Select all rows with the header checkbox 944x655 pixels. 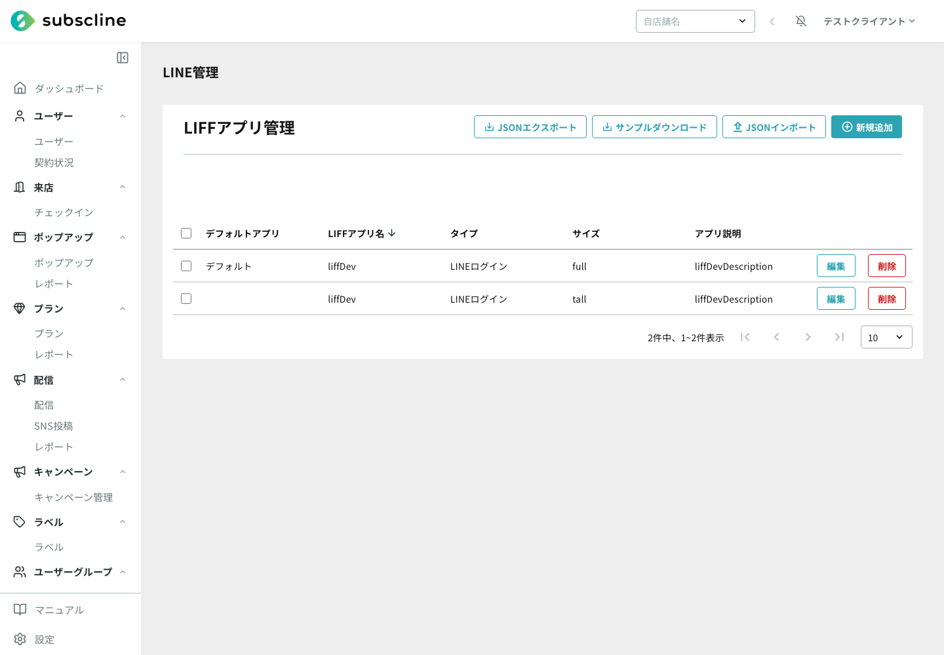coord(186,233)
